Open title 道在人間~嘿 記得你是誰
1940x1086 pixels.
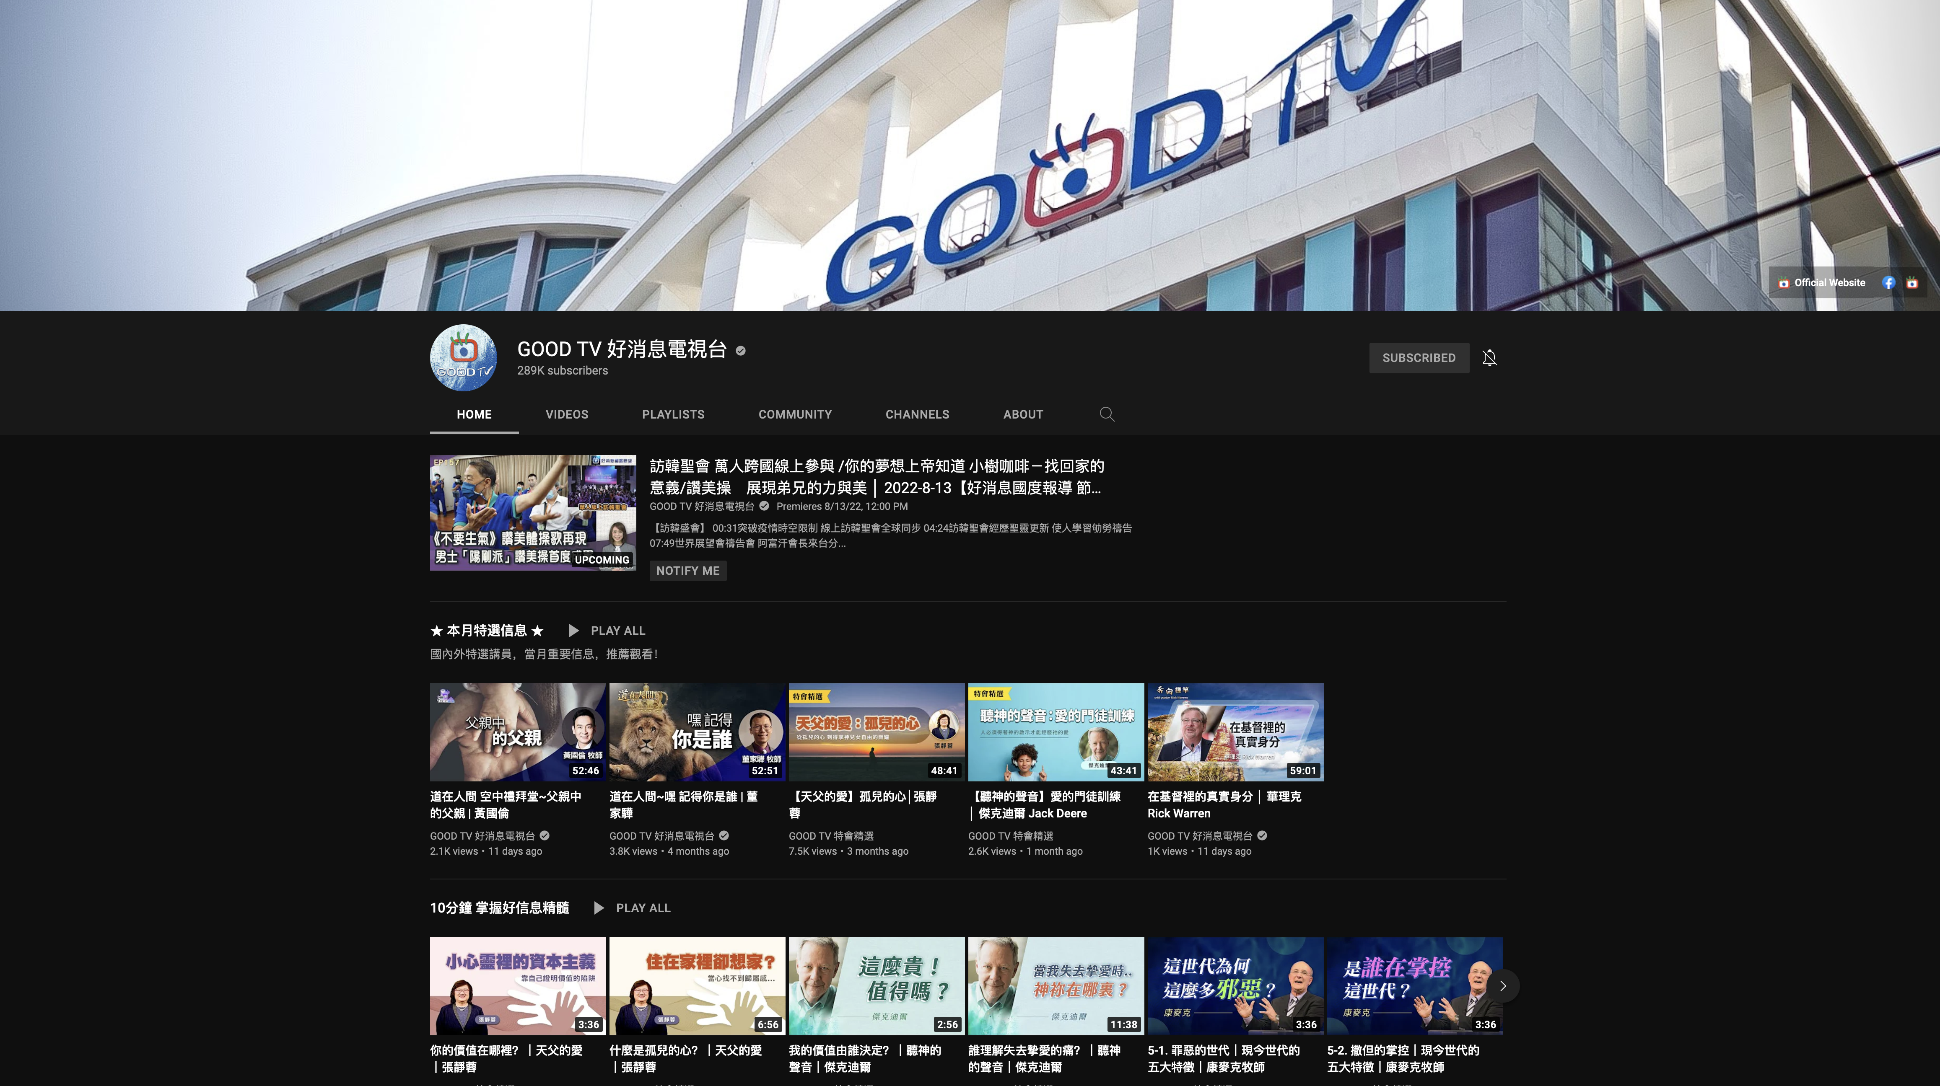click(x=684, y=804)
